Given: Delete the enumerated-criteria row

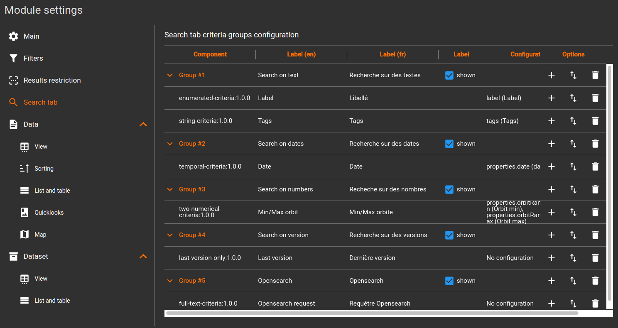Looking at the screenshot, I should (x=595, y=98).
